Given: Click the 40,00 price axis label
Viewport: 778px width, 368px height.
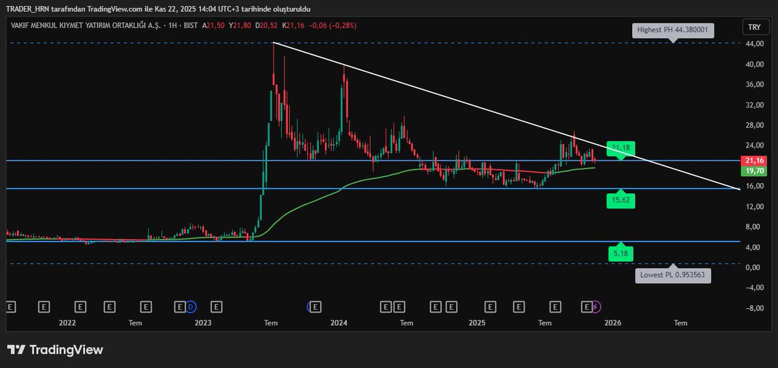Looking at the screenshot, I should tap(753, 64).
